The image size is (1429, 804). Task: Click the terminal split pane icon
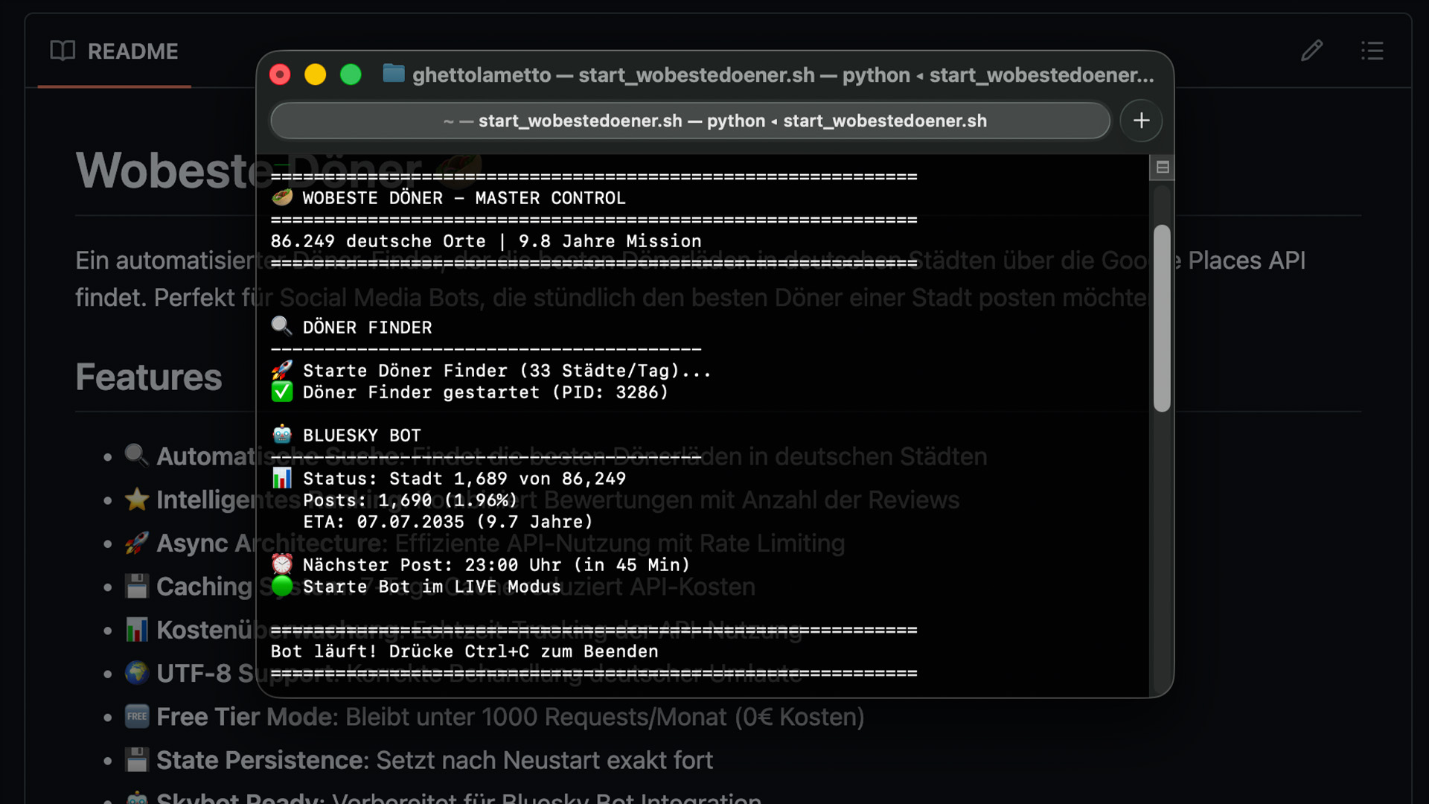coord(1163,167)
